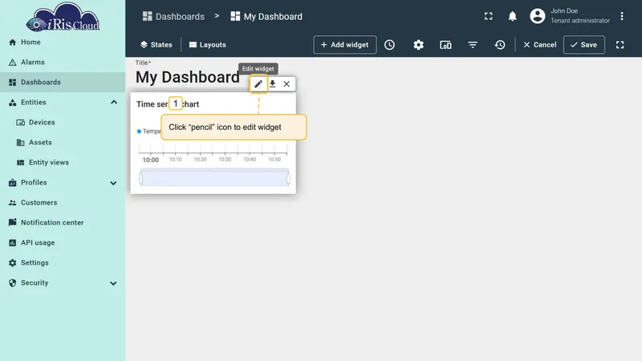Open States manager
The width and height of the screenshot is (642, 361).
[x=156, y=45]
